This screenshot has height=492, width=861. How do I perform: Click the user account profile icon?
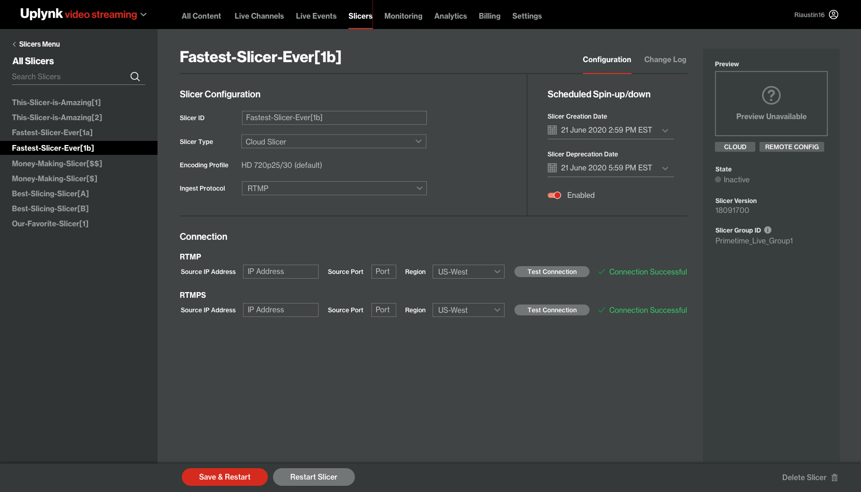tap(834, 15)
